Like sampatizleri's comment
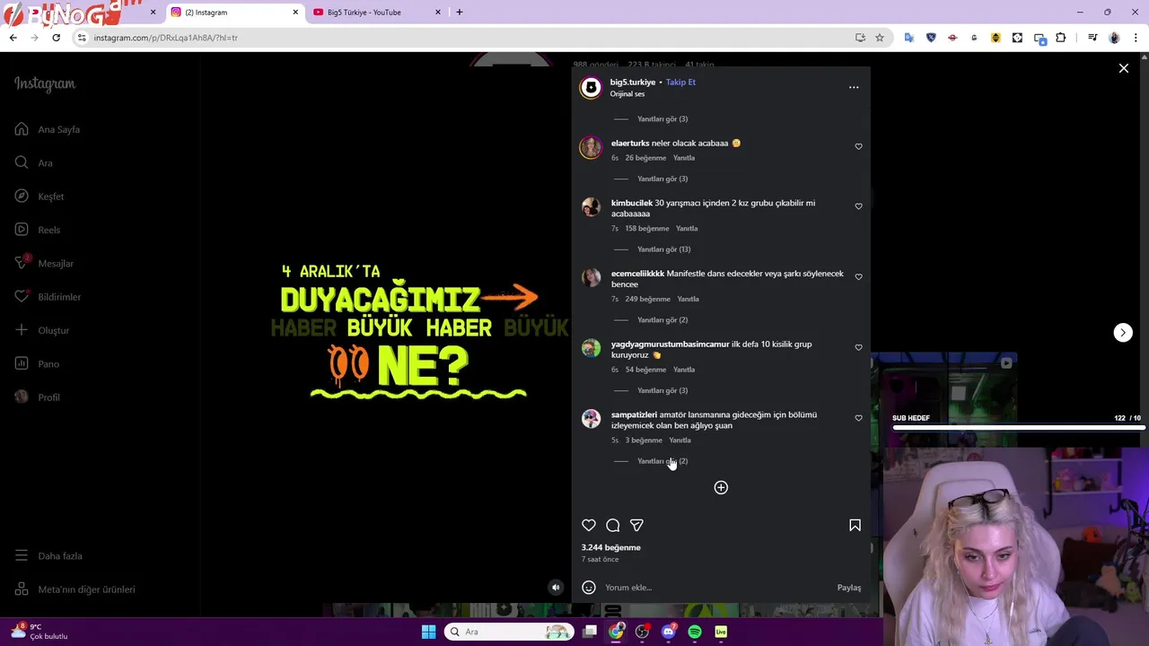 858,418
